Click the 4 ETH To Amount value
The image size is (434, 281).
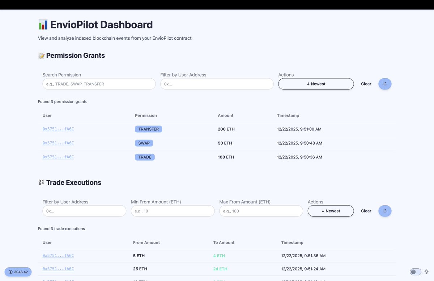[219, 256]
